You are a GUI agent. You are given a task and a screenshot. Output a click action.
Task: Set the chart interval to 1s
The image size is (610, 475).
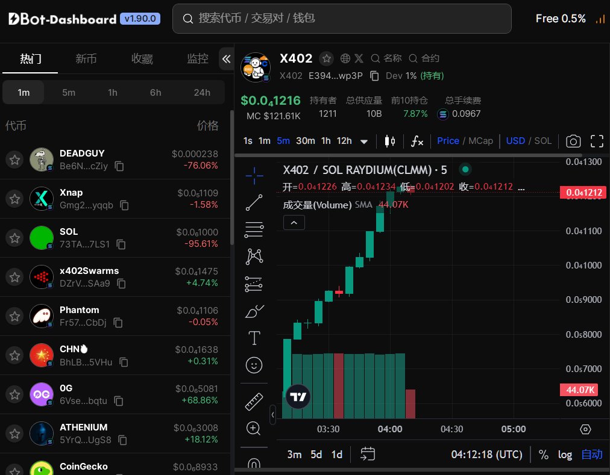pos(248,141)
